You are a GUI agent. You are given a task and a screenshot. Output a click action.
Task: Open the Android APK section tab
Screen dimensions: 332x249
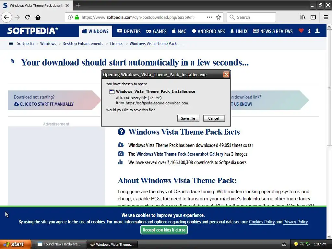[208, 31]
